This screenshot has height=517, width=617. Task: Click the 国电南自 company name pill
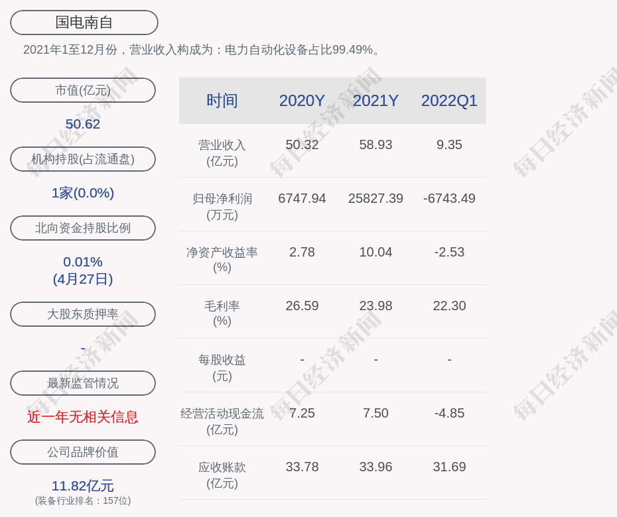pyautogui.click(x=84, y=23)
